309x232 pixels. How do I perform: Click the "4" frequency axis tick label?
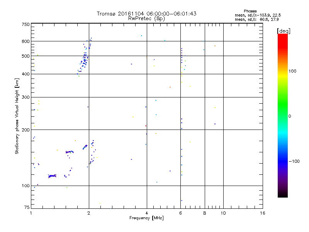tap(147, 213)
